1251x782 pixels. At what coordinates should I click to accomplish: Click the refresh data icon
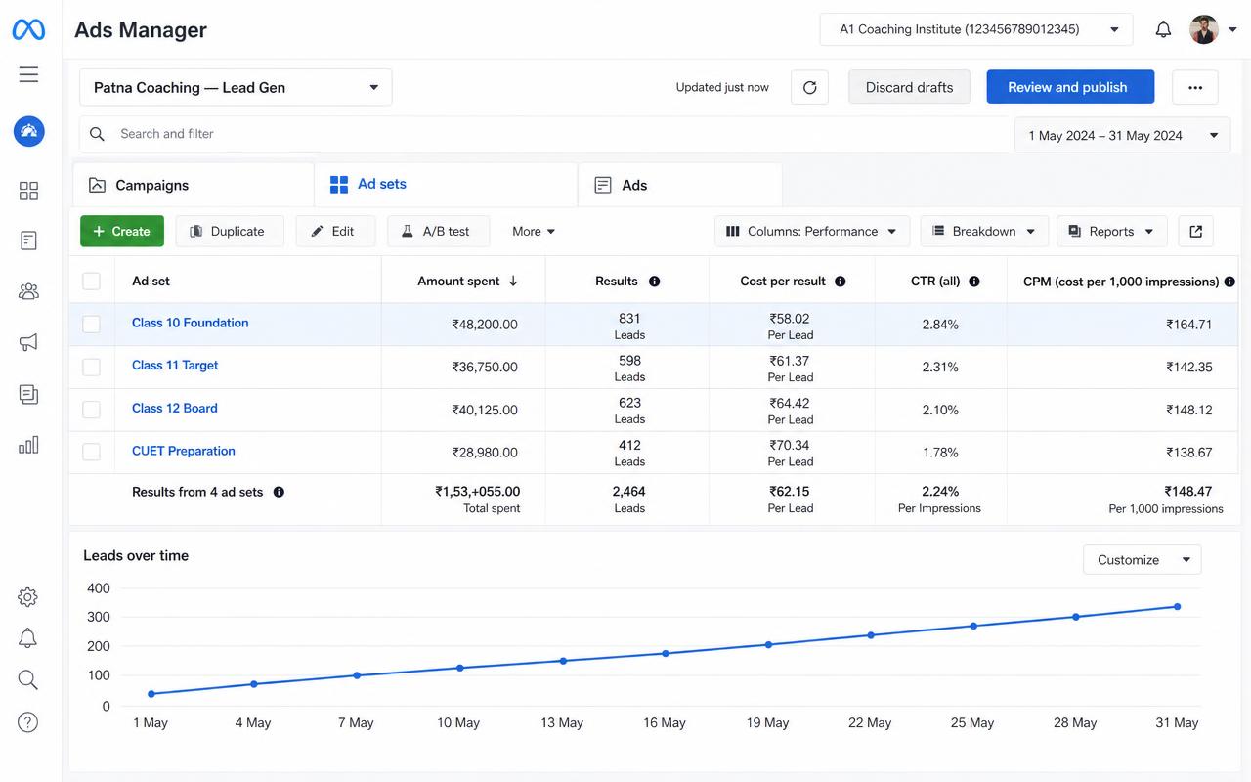tap(809, 87)
